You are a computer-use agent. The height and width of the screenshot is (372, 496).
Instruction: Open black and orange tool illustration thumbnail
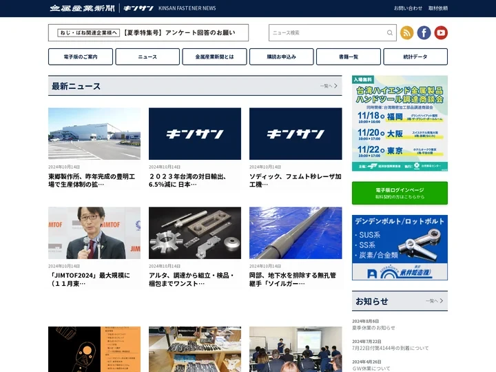pos(94,349)
